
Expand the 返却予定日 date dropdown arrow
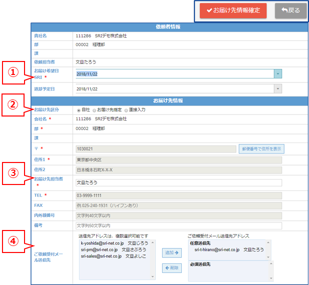[x=278, y=88]
